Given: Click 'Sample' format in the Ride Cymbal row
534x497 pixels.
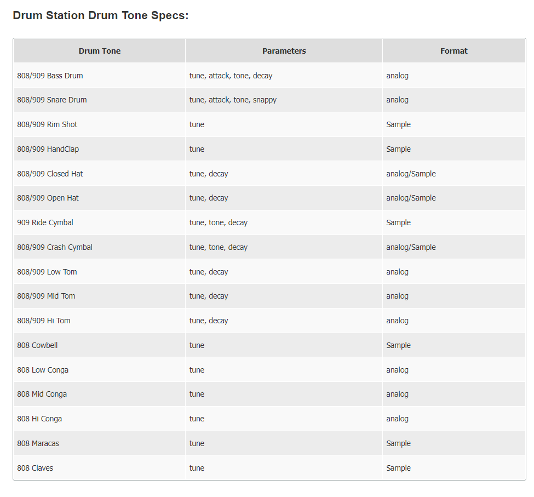Looking at the screenshot, I should (454, 222).
